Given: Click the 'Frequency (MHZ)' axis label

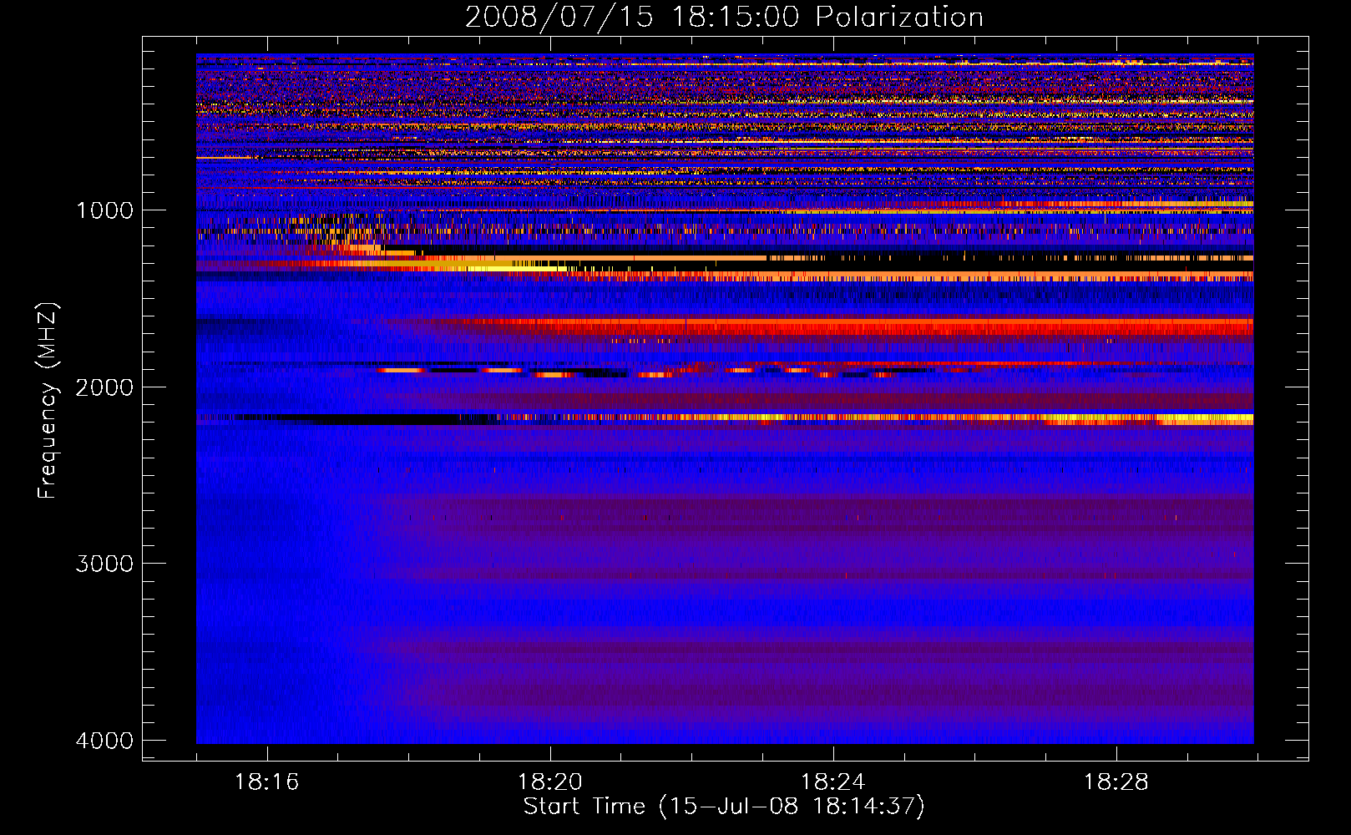Looking at the screenshot, I should click(x=48, y=401).
